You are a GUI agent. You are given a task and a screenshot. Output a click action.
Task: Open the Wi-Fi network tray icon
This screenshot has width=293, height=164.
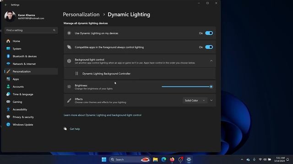point(260,159)
